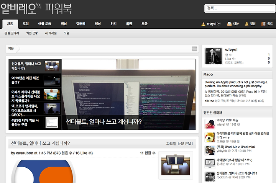Click the 종료 logout door icon
This screenshot has height=183, width=276.
point(263,24)
